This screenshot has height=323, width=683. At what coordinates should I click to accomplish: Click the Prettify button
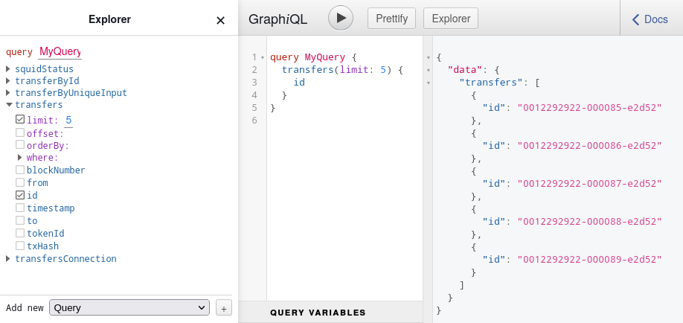coord(391,19)
